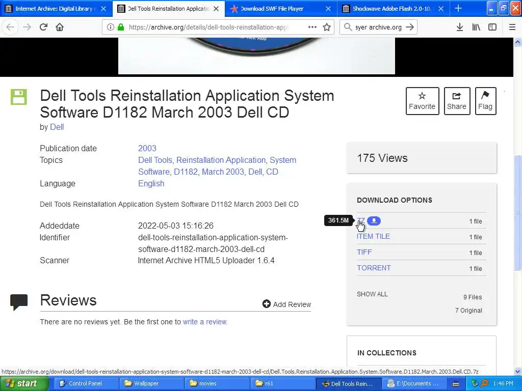
Task: Open the Library menu icon
Action: pos(476,27)
